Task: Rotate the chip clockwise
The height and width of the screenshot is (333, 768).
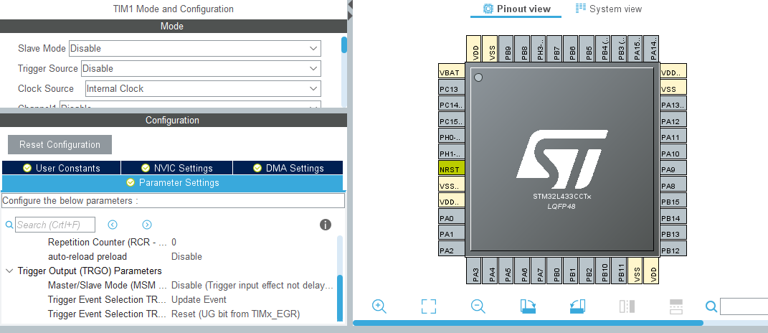Action: [x=528, y=306]
